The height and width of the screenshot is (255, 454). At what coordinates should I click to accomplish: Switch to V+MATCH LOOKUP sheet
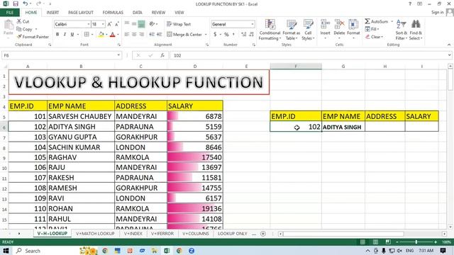[x=95, y=234]
